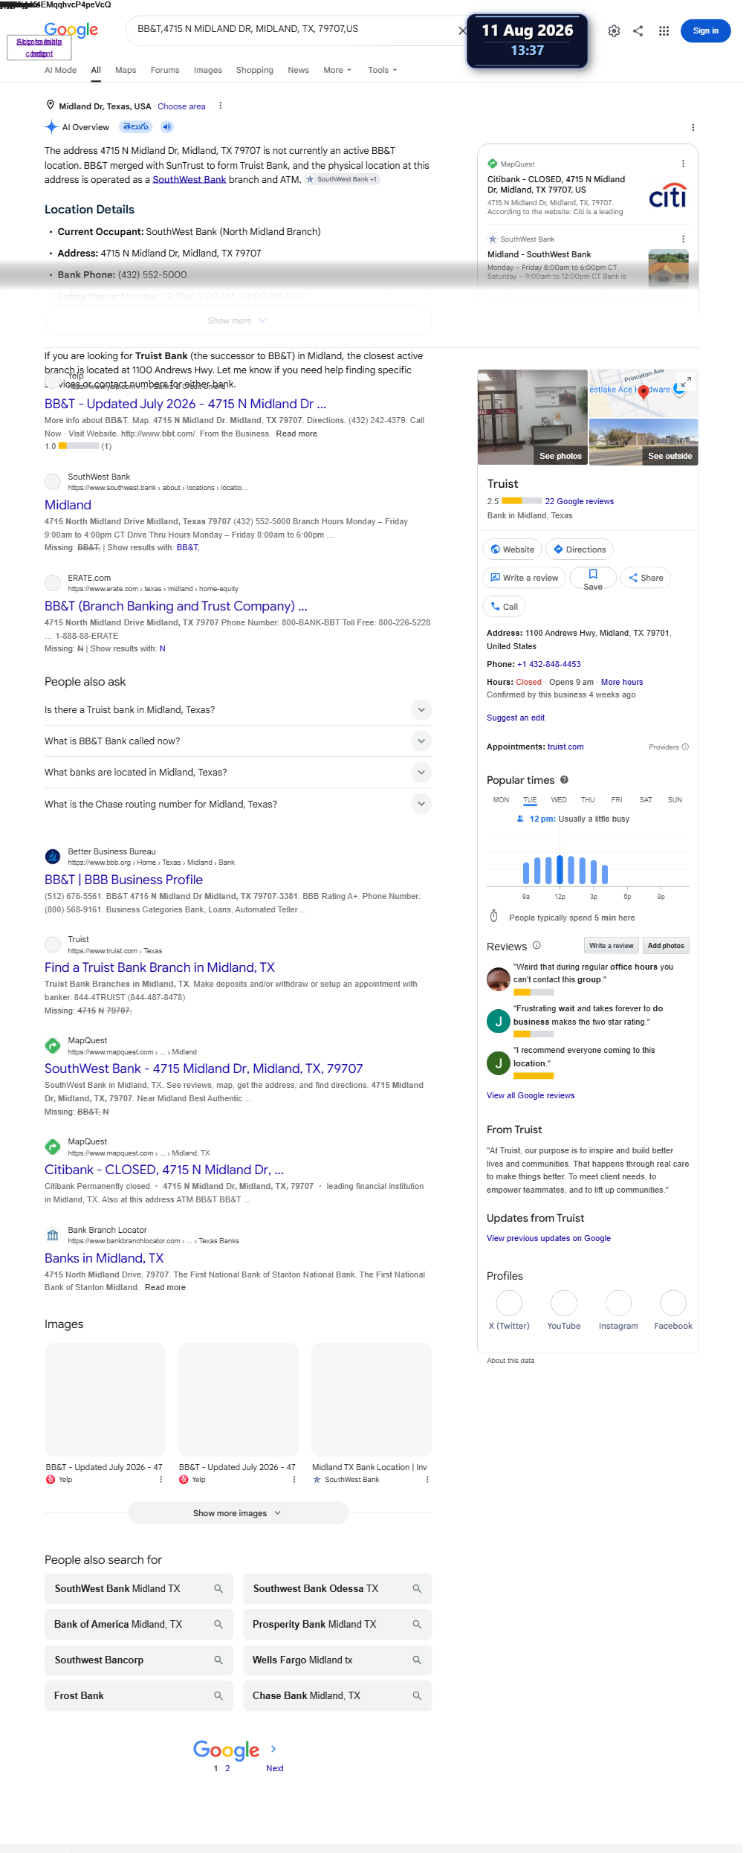Viewport: 752px width, 1853px height.
Task: Click the Call phone button
Action: [x=505, y=607]
